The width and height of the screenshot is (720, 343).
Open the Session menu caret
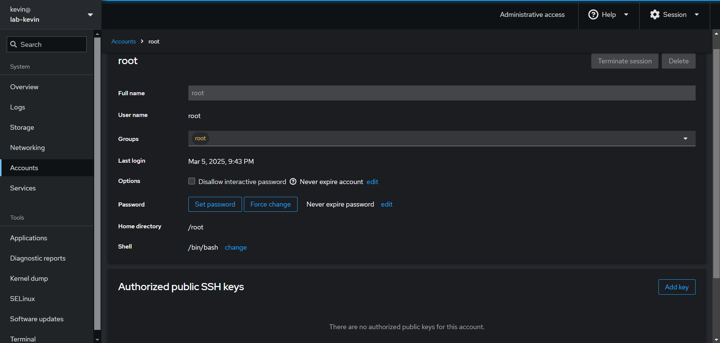coord(697,15)
